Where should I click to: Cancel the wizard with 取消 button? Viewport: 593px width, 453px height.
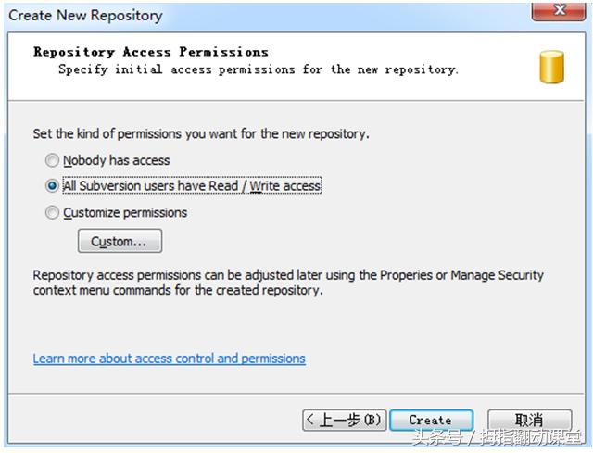coord(529,421)
